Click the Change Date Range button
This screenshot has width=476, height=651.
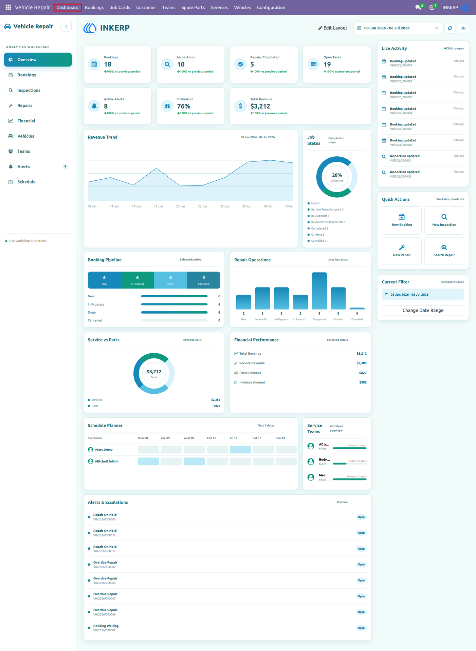pyautogui.click(x=423, y=311)
